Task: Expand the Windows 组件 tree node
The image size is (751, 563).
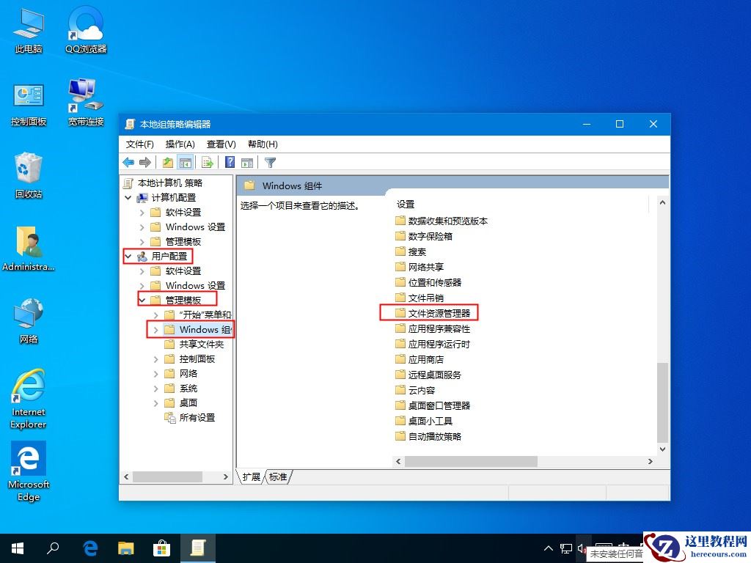Action: [154, 329]
